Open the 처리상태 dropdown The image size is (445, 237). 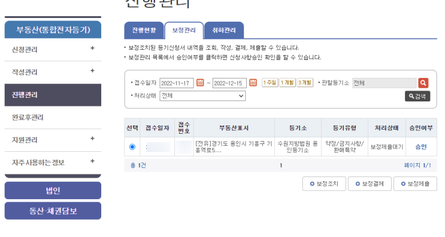click(202, 96)
